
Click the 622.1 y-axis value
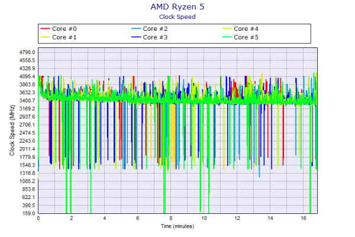click(x=28, y=197)
